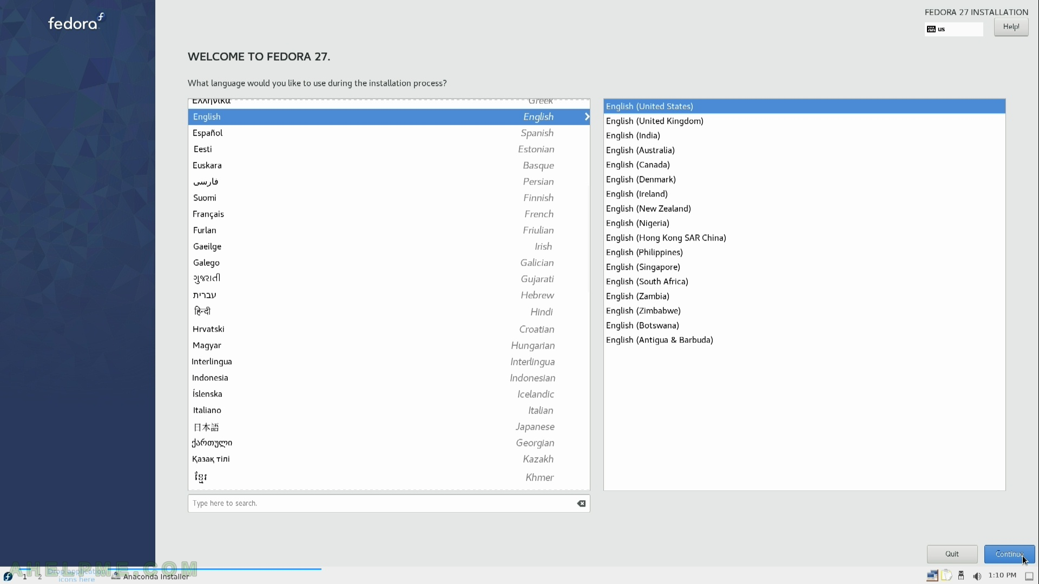1039x584 pixels.
Task: Choose English (Australia) locale
Action: [804, 150]
